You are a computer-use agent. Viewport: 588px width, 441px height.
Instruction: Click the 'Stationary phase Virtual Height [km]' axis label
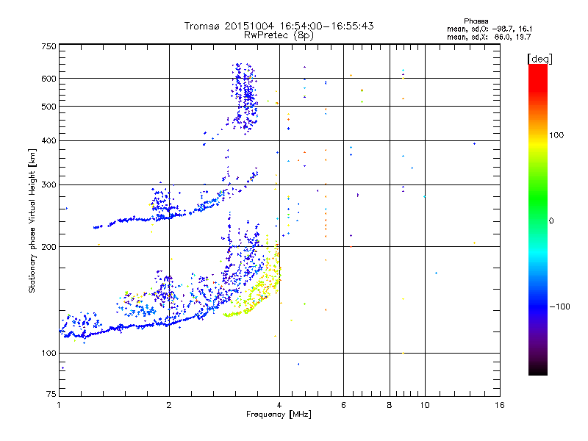32,220
